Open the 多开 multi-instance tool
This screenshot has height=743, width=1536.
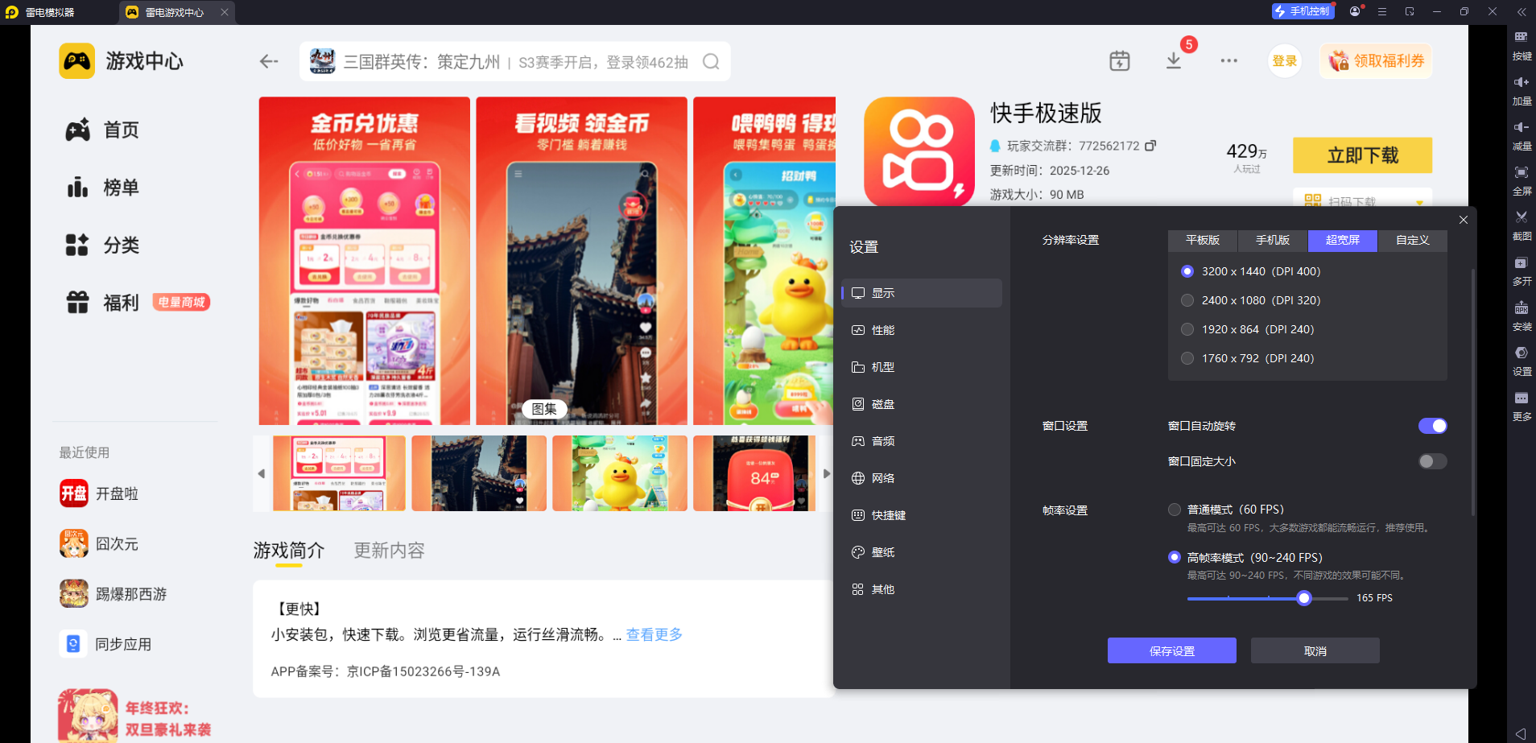click(x=1522, y=270)
